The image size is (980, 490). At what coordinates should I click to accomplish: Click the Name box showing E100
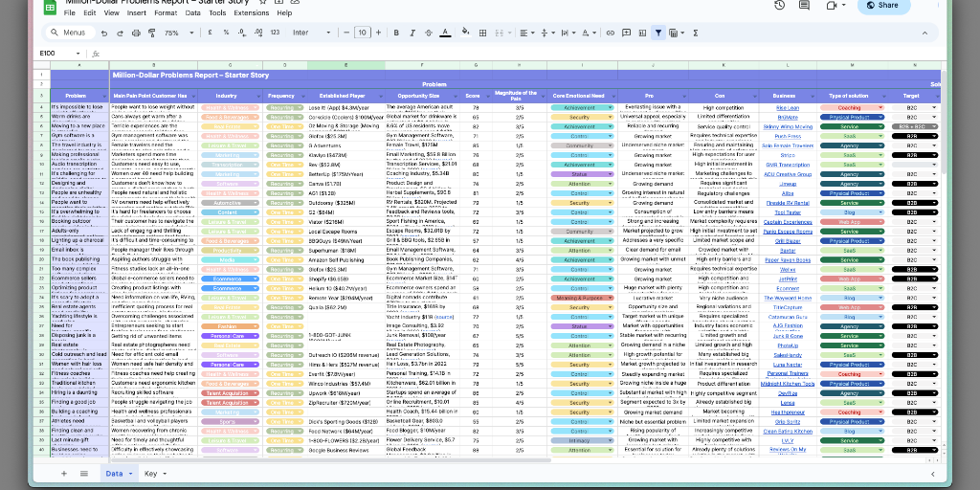(59, 54)
